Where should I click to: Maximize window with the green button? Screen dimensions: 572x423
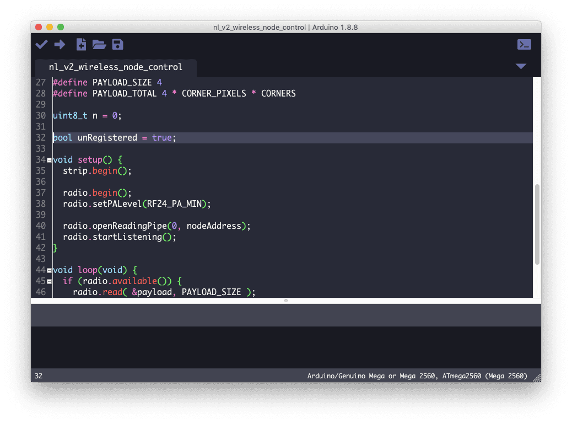pos(61,27)
